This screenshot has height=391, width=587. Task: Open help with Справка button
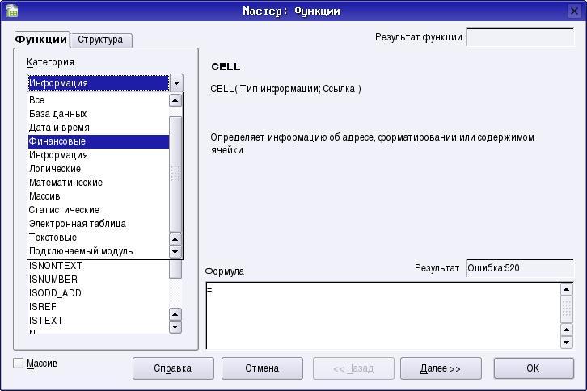173,368
